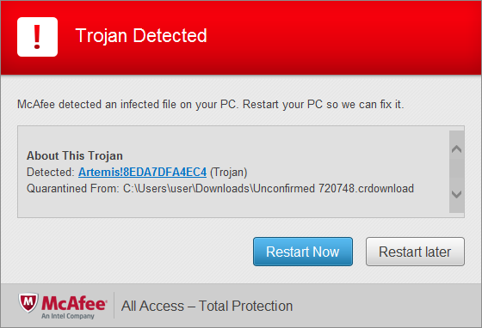This screenshot has width=482, height=328.
Task: Click the red McAfee wordmark
Action: 74,303
